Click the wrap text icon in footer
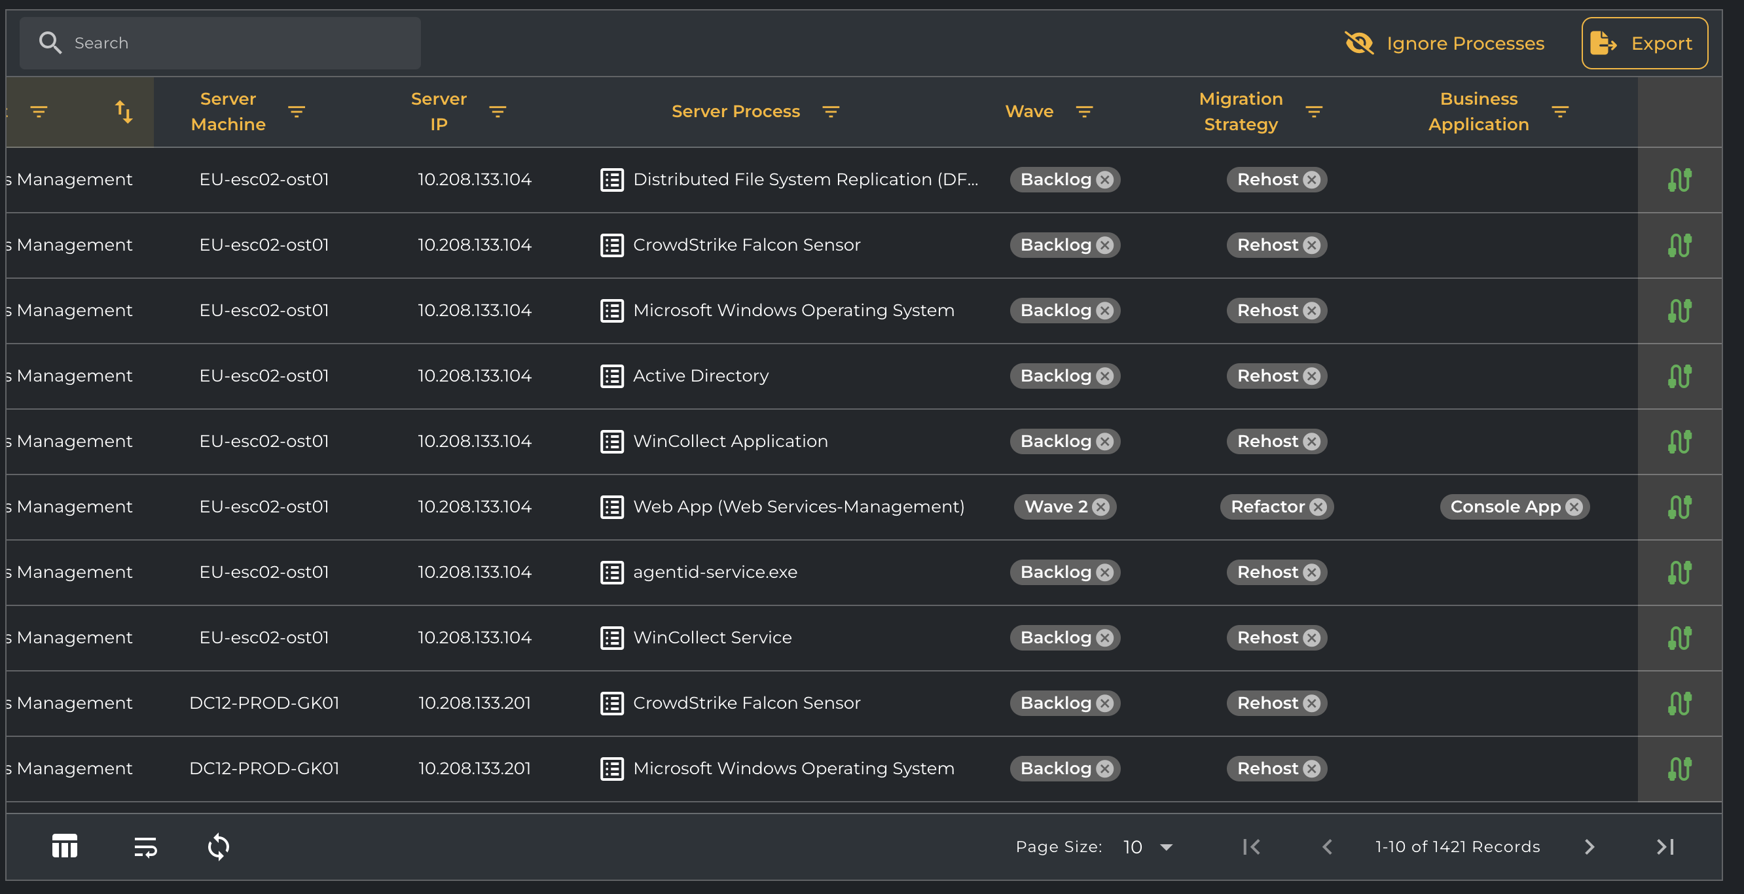 click(145, 846)
